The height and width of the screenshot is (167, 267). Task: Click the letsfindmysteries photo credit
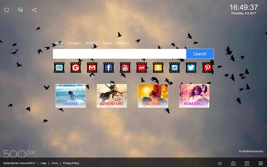click(x=251, y=151)
